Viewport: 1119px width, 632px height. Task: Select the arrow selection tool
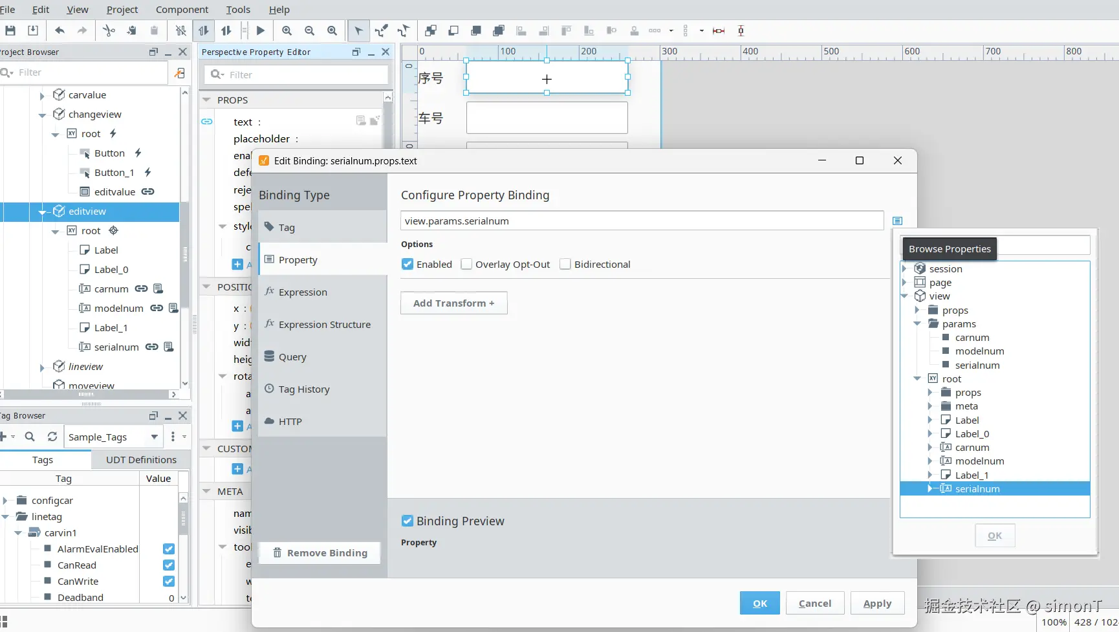click(358, 30)
